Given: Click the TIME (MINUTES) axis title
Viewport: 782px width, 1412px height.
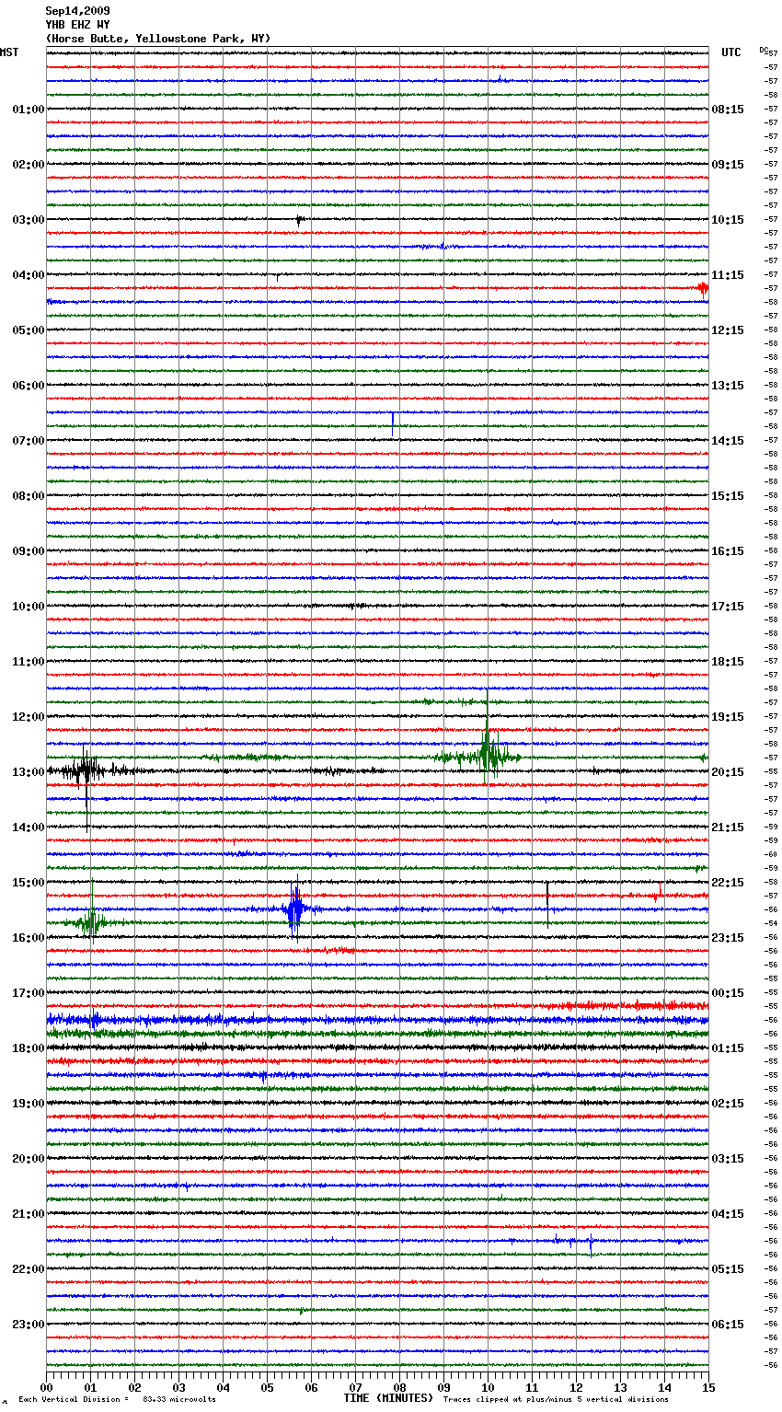Looking at the screenshot, I should (388, 1398).
